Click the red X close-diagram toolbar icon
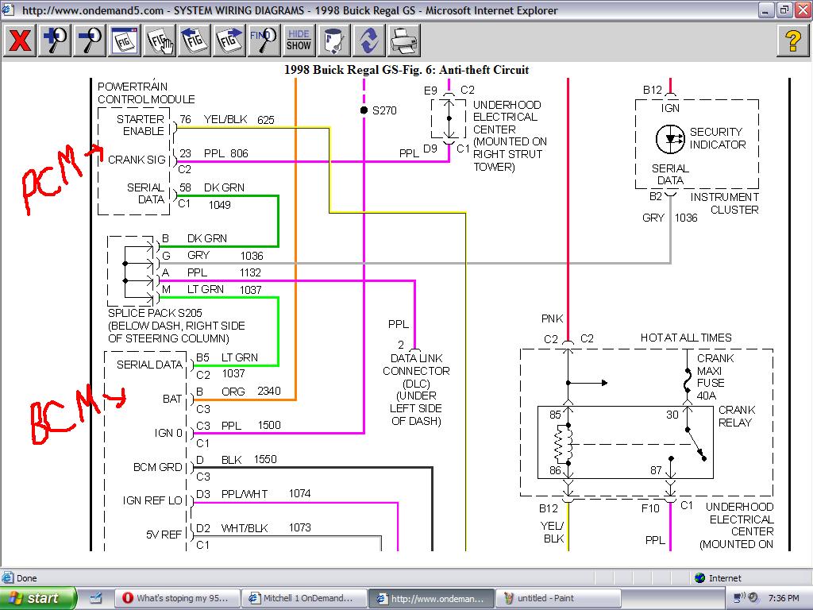 click(20, 40)
